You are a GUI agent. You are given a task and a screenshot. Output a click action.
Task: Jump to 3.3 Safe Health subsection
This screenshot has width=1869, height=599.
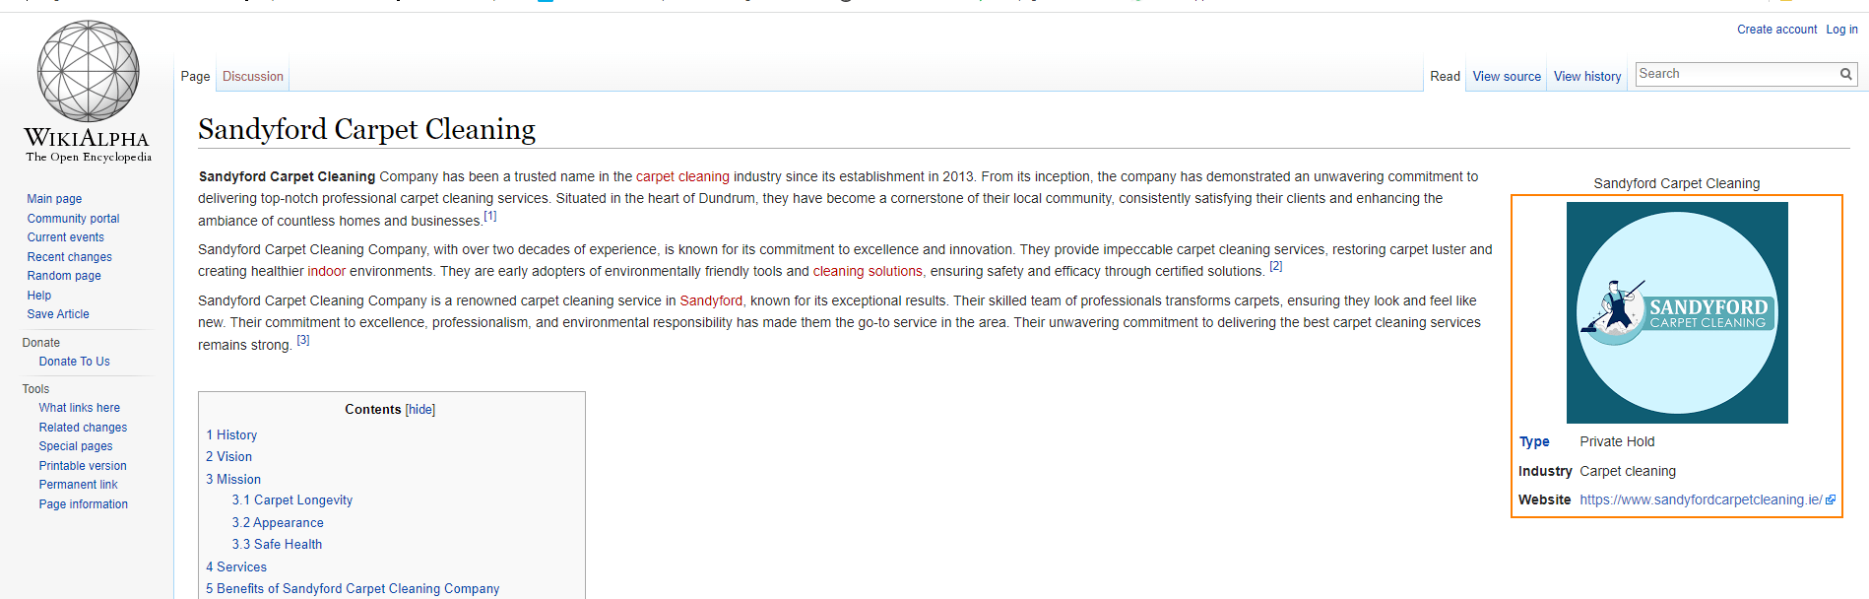point(277,545)
